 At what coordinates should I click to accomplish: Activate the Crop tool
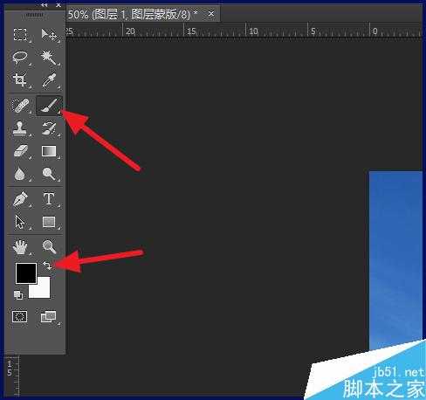(x=20, y=79)
